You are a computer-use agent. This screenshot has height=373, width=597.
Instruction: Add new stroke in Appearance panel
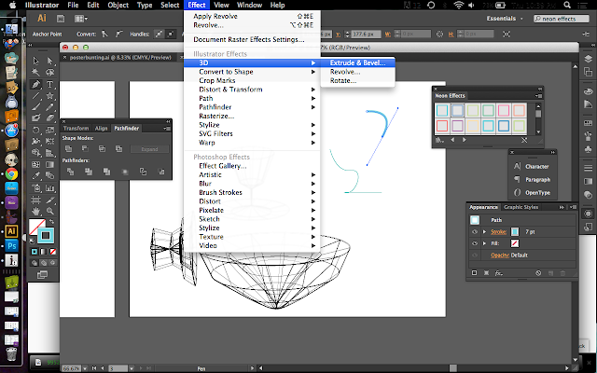point(474,273)
